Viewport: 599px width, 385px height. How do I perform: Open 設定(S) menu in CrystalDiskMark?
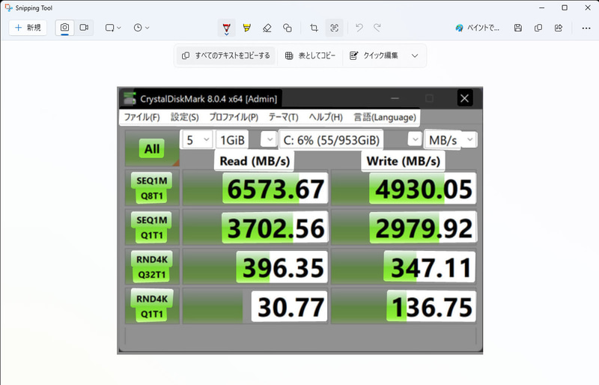[184, 117]
